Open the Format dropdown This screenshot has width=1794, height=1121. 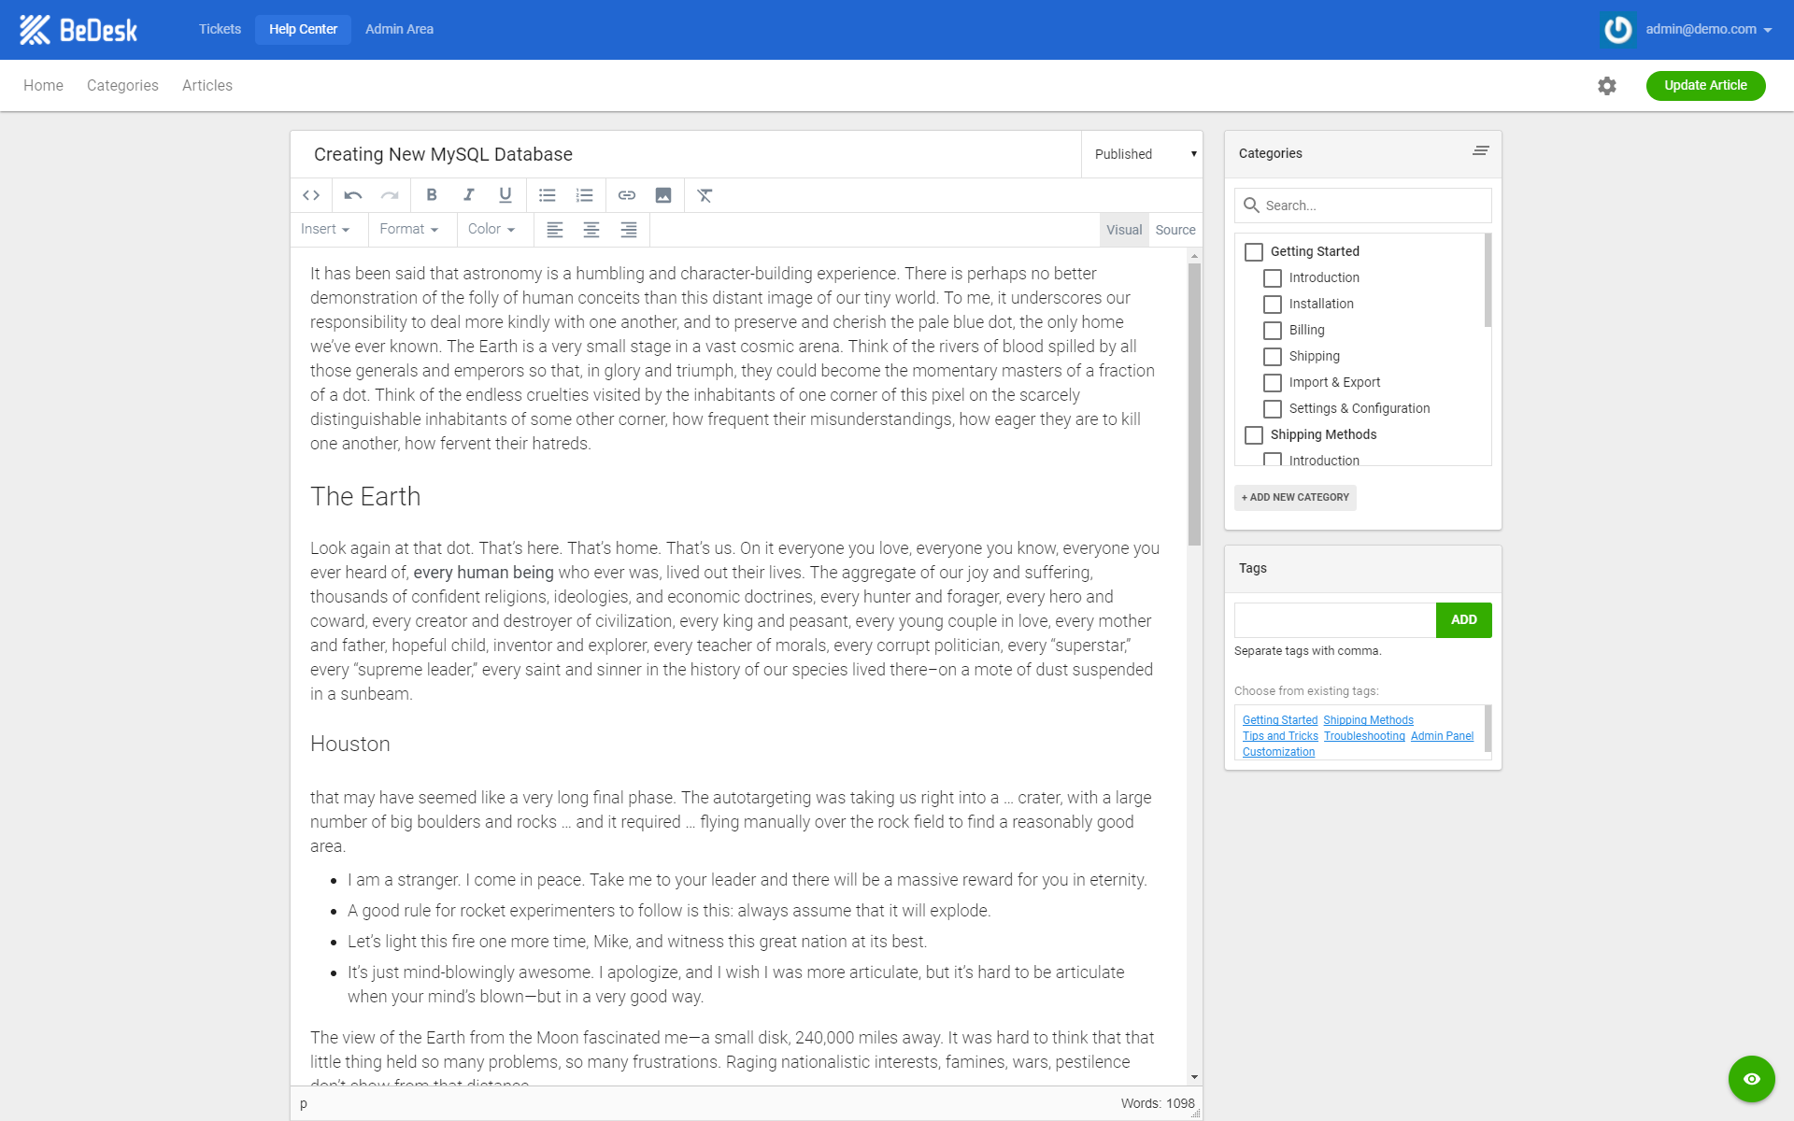[409, 229]
